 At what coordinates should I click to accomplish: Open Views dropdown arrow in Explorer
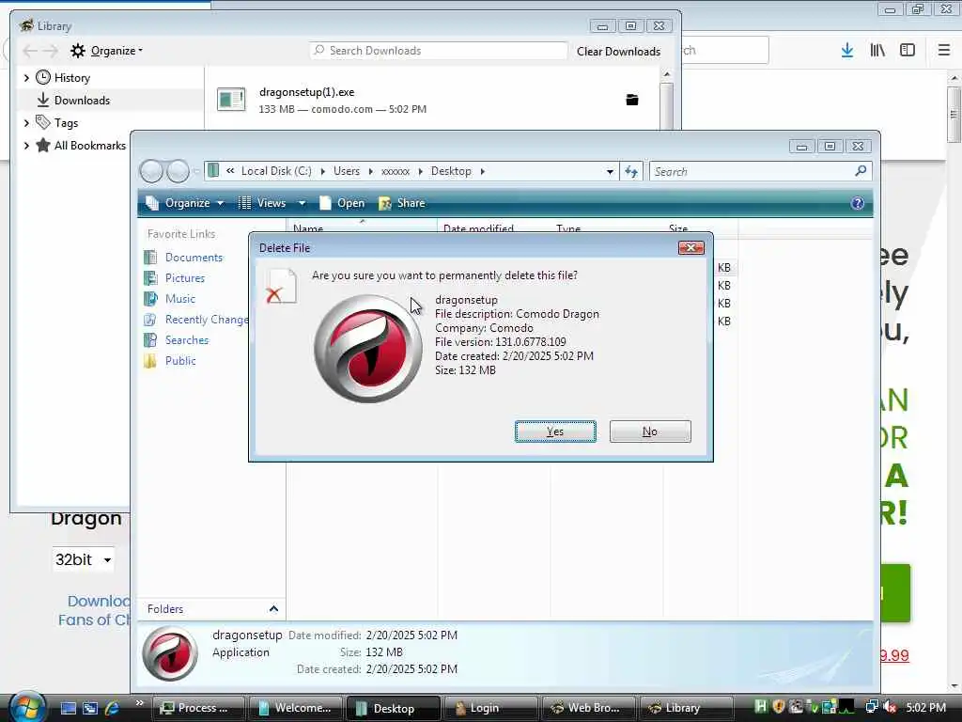click(x=302, y=203)
